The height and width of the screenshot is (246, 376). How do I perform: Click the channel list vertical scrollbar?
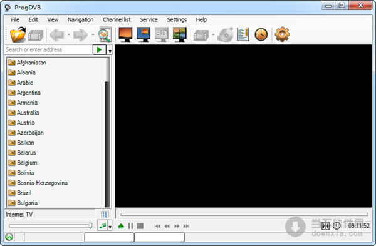click(x=107, y=132)
